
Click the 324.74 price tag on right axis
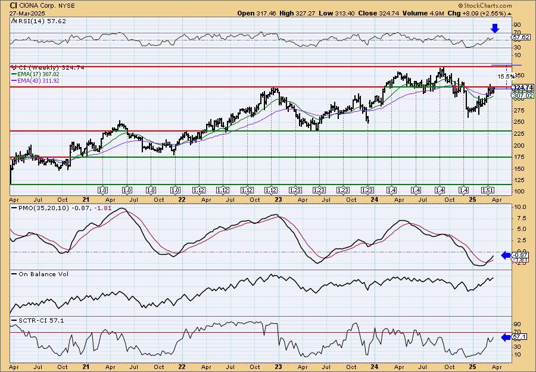pos(523,87)
